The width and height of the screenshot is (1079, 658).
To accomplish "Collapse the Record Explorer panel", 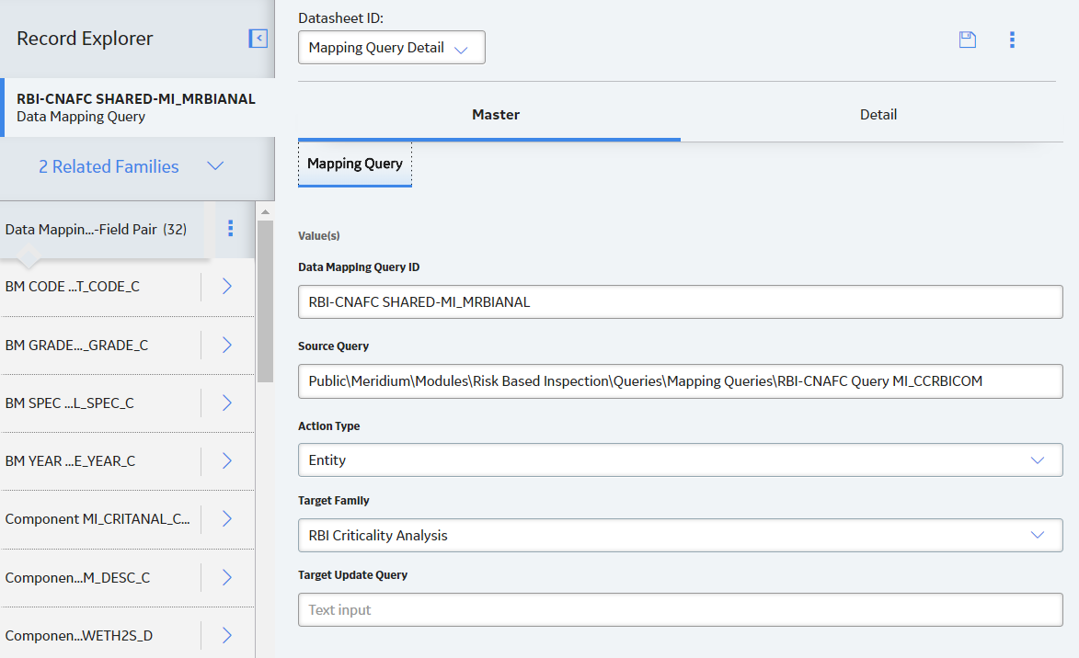I will pyautogui.click(x=258, y=39).
